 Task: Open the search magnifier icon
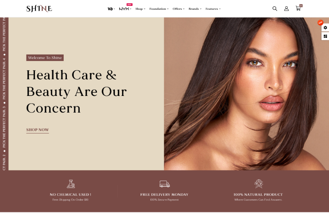click(x=275, y=9)
